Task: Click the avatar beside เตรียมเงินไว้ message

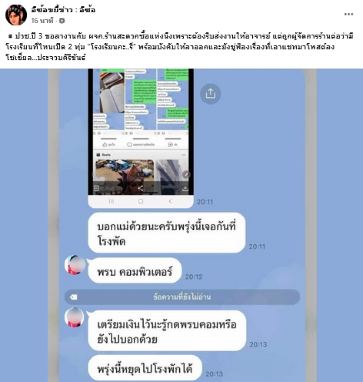Action: click(74, 318)
